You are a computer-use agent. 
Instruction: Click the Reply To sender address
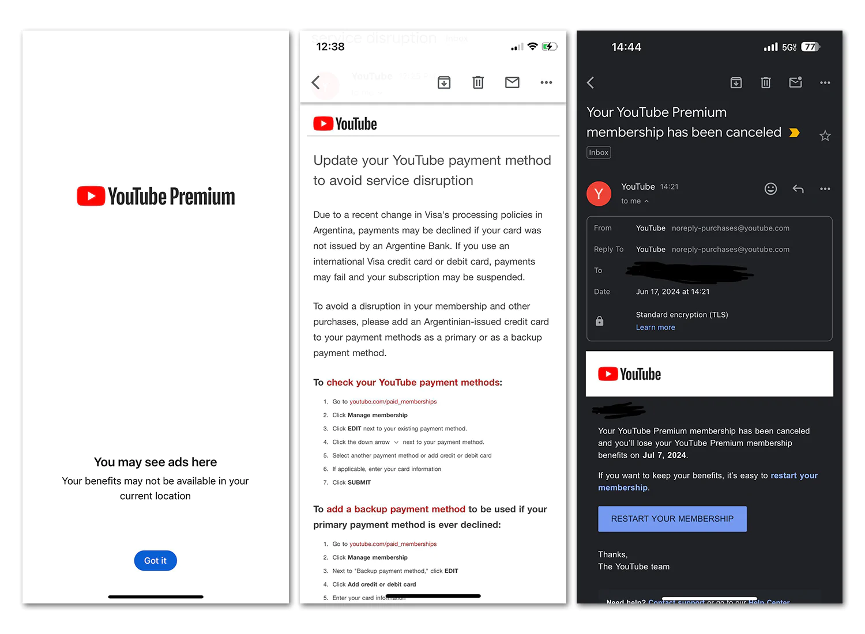[731, 250]
